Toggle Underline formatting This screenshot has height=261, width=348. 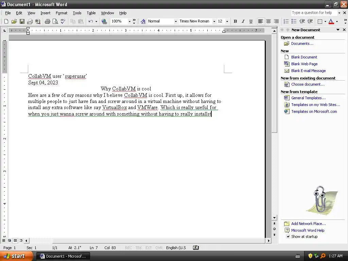point(251,21)
